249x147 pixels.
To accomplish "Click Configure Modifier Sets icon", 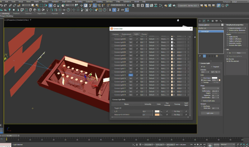I will tap(217, 56).
